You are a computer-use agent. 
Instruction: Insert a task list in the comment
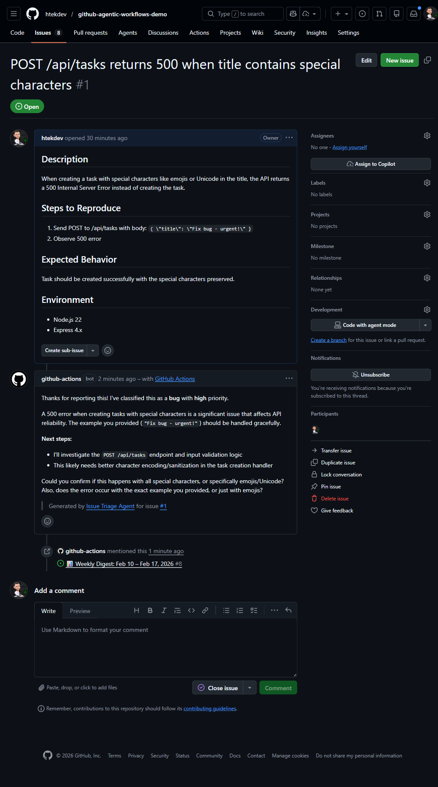(x=254, y=610)
